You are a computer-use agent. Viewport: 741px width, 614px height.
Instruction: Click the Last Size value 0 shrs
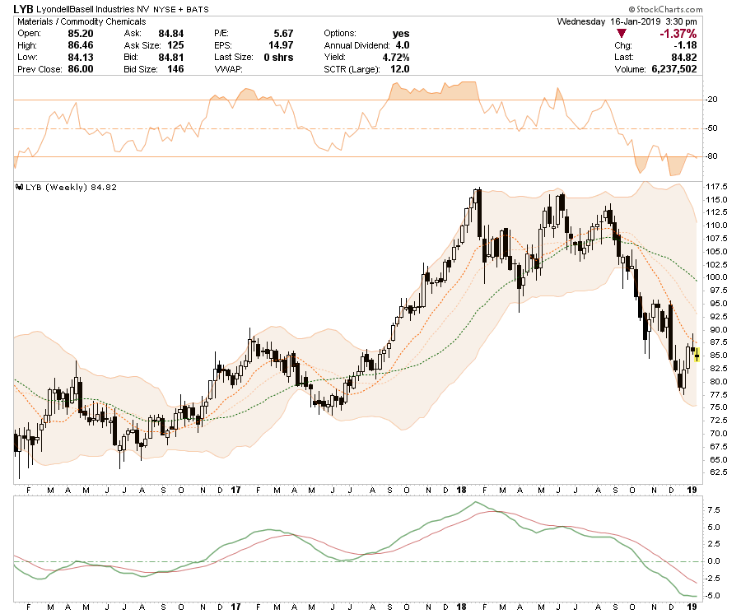pyautogui.click(x=278, y=57)
